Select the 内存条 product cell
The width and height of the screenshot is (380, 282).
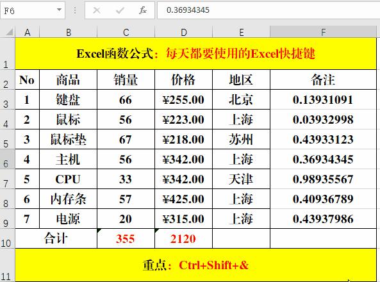(68, 199)
